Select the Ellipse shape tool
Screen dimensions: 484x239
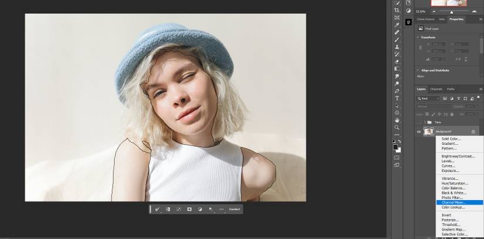[397, 113]
